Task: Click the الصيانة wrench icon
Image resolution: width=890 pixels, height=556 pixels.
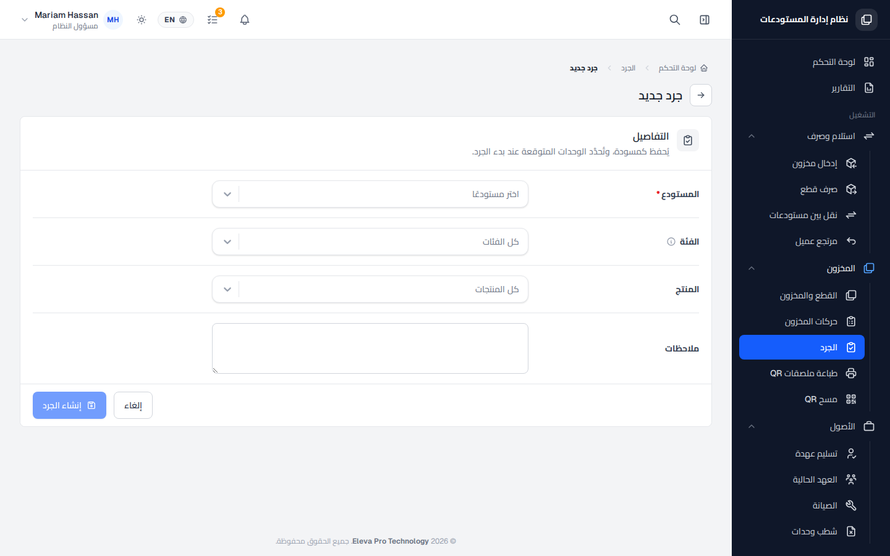Action: pos(851,505)
